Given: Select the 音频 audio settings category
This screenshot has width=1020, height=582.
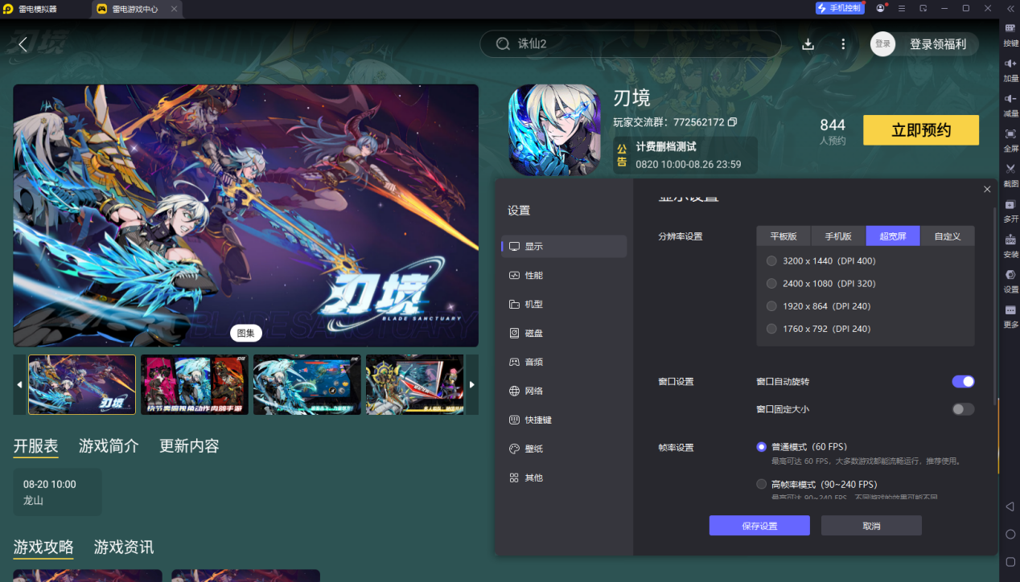Looking at the screenshot, I should click(x=564, y=363).
